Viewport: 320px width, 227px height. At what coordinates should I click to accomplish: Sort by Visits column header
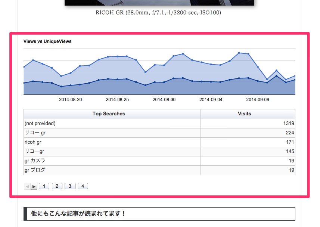(x=248, y=114)
